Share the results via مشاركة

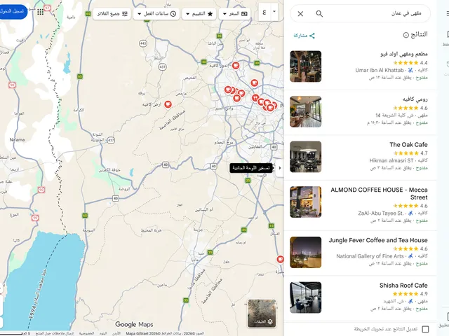(x=304, y=36)
